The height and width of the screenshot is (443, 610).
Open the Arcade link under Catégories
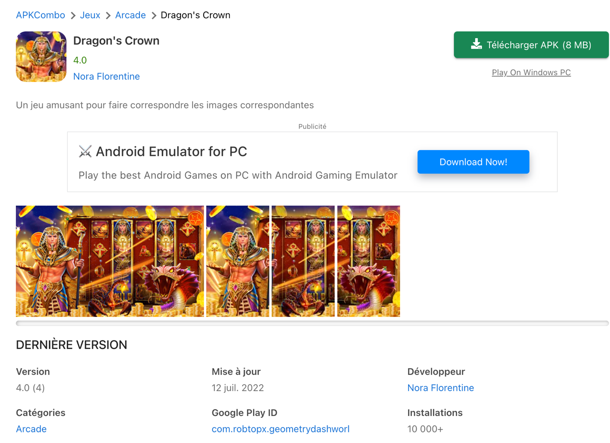(x=31, y=429)
